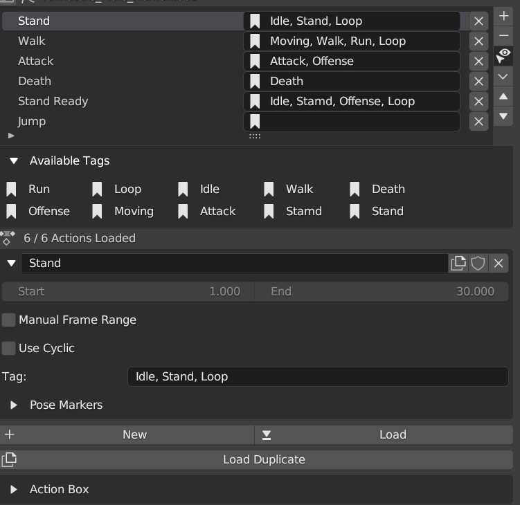Remove tags from the Attack row

(x=478, y=62)
